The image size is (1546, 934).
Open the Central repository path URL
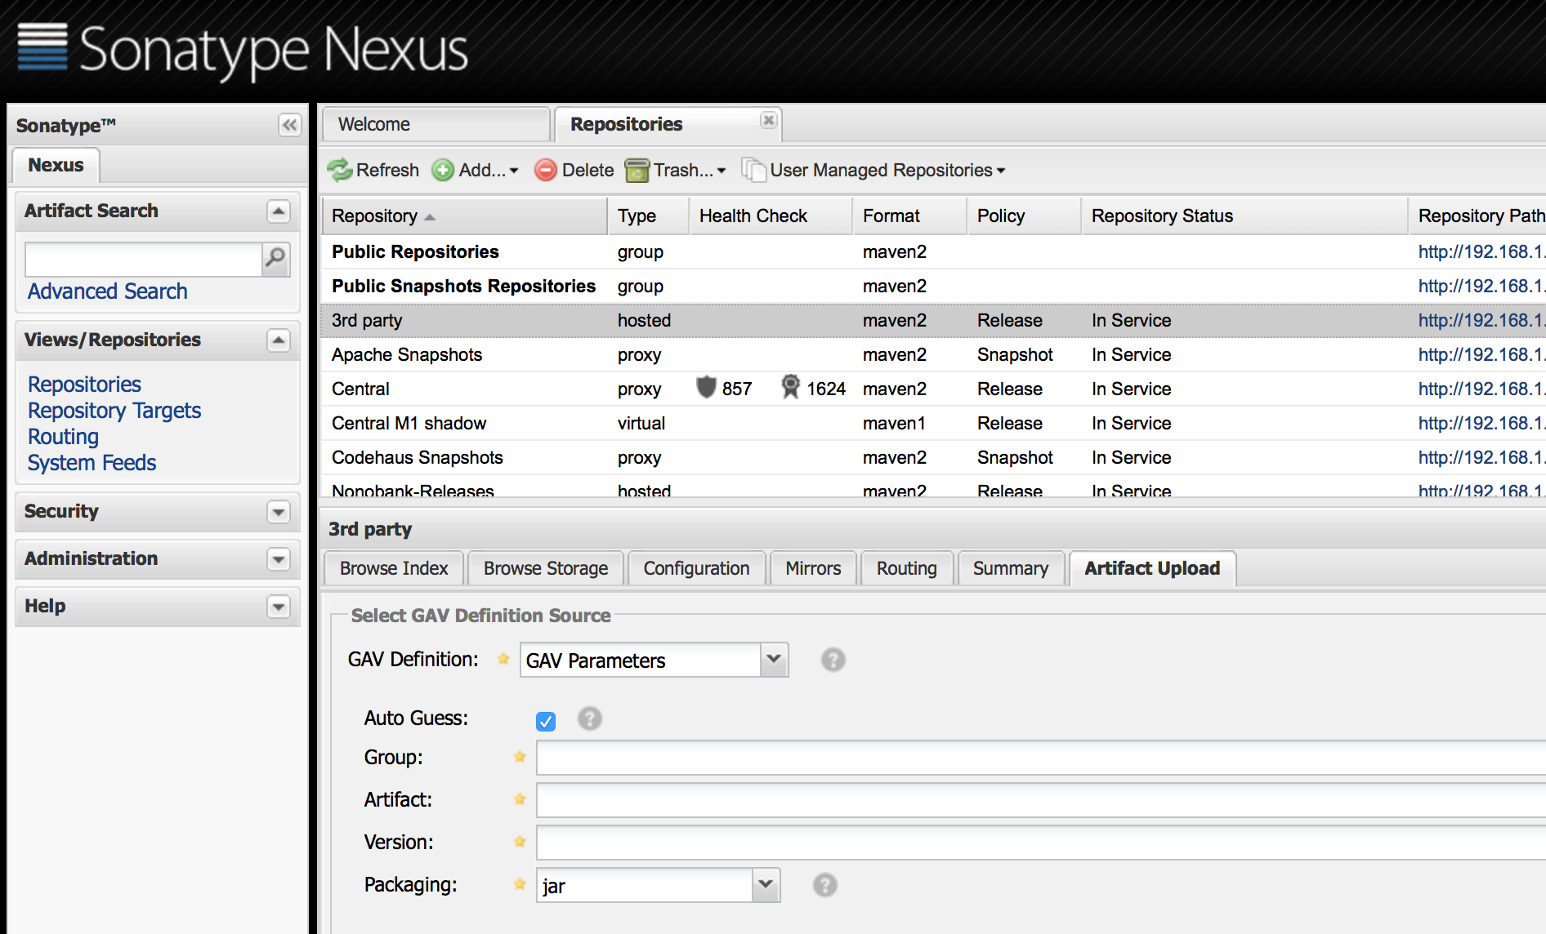point(1481,389)
